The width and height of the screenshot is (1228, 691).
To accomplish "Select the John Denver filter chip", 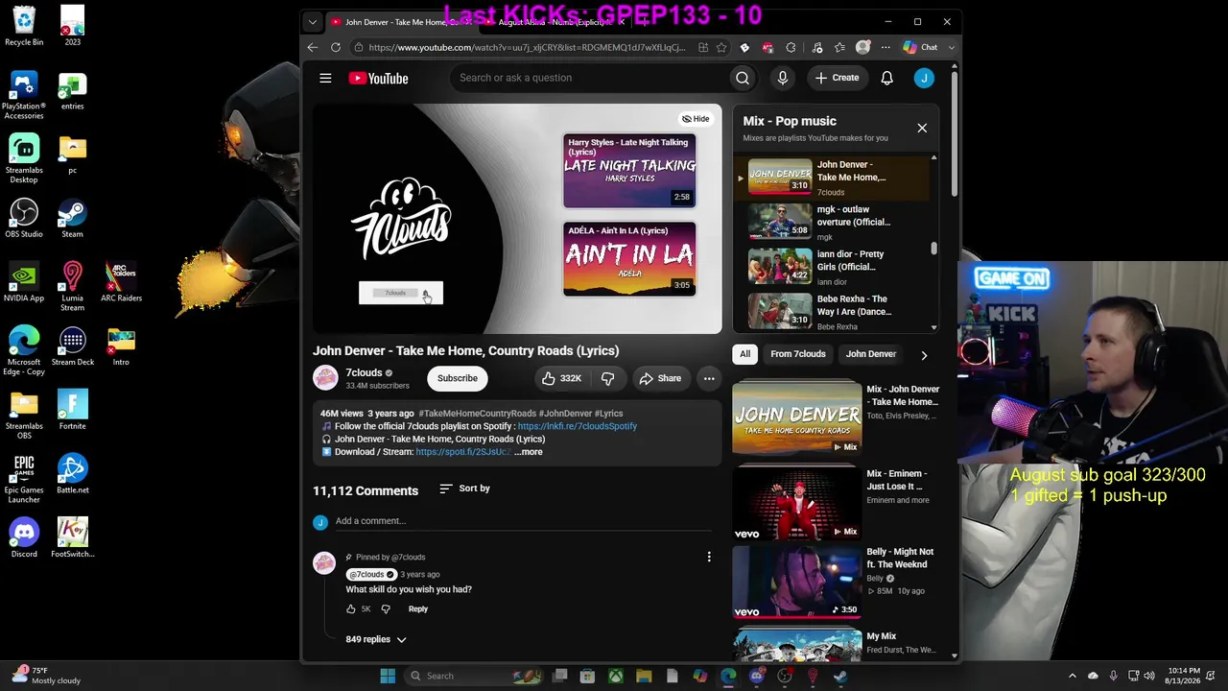I will (x=871, y=354).
